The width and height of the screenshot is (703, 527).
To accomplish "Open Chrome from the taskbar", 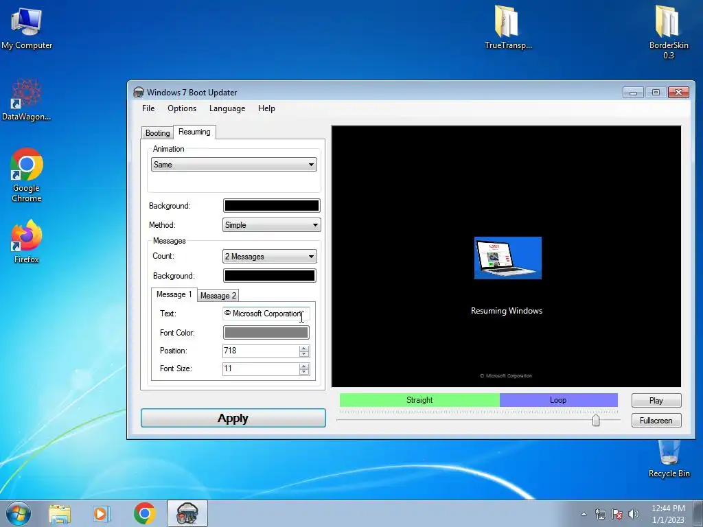I will (144, 513).
